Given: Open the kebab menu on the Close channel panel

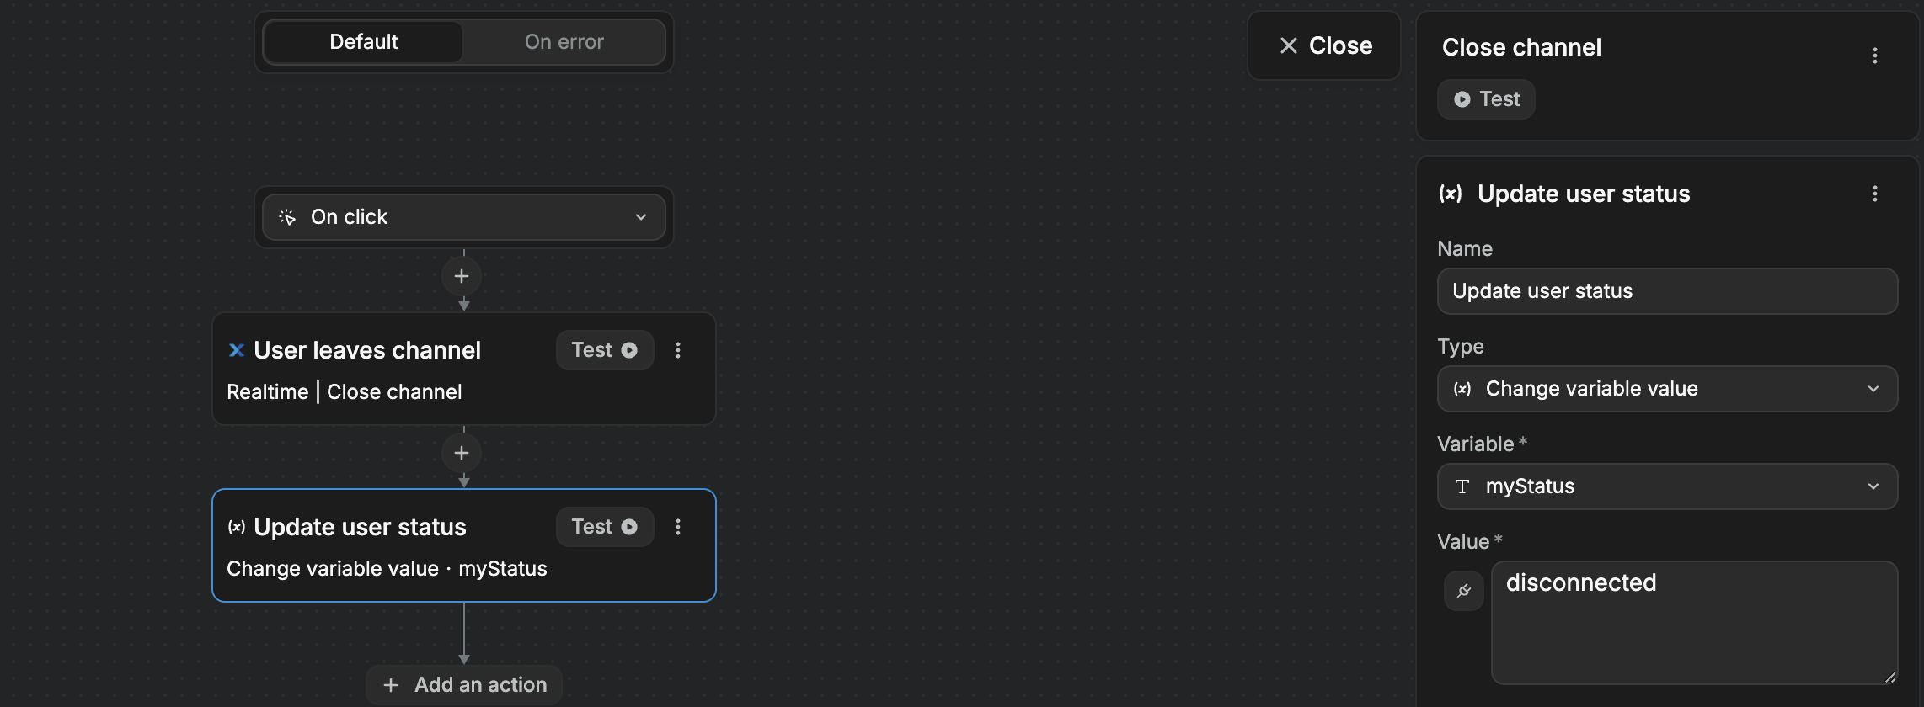Looking at the screenshot, I should point(1875,56).
